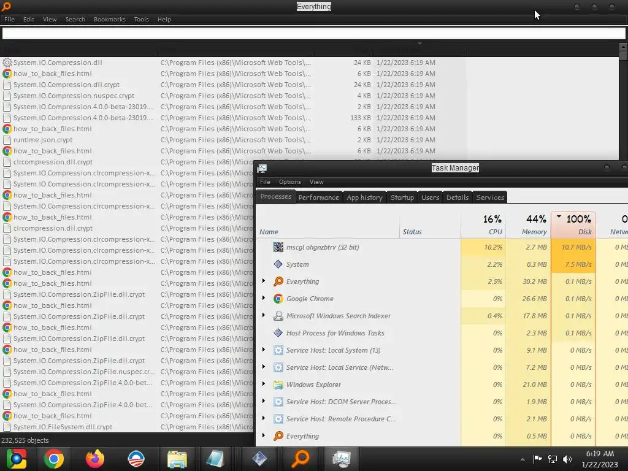The image size is (628, 471).
Task: Sort processes by Status column header
Action: pyautogui.click(x=430, y=225)
